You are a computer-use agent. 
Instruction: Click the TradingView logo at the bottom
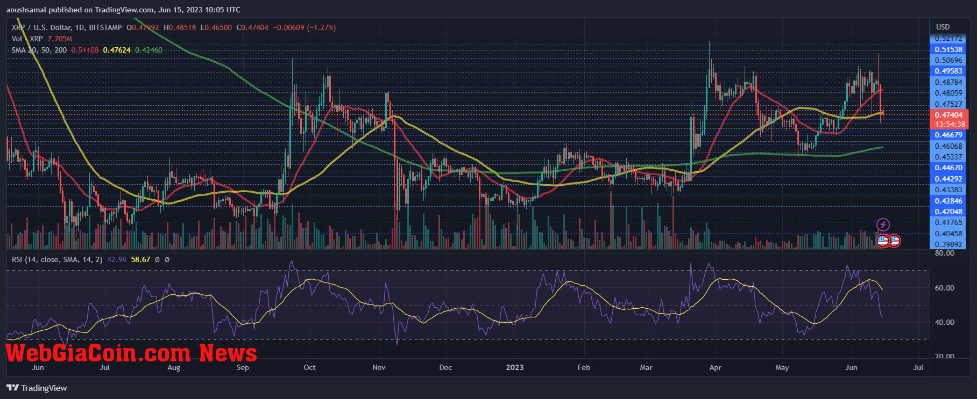(37, 388)
